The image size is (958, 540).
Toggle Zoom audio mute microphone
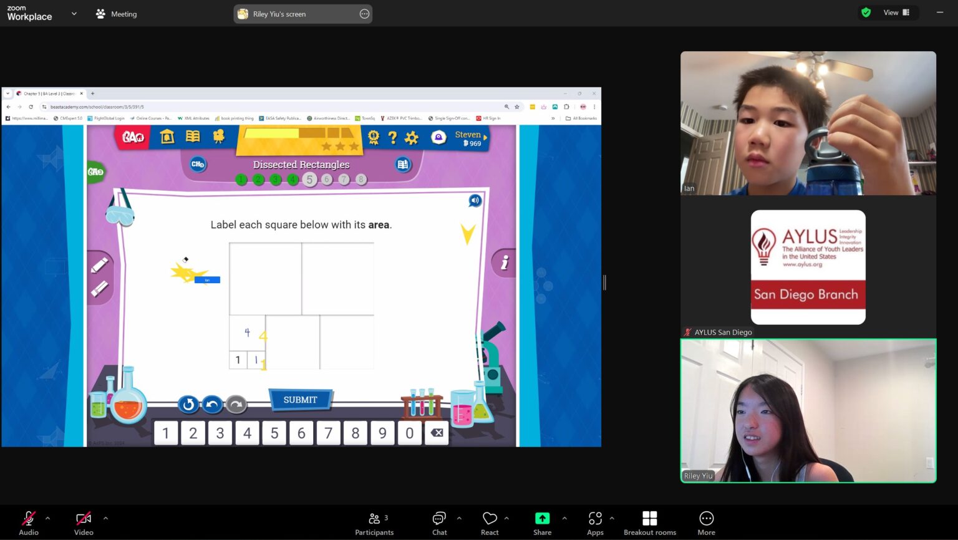[29, 523]
